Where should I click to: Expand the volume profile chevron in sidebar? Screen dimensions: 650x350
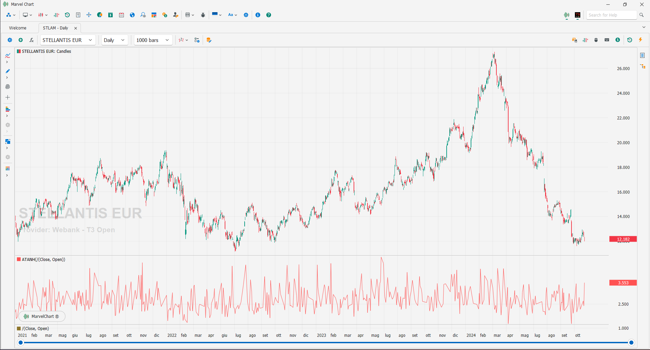(x=7, y=116)
